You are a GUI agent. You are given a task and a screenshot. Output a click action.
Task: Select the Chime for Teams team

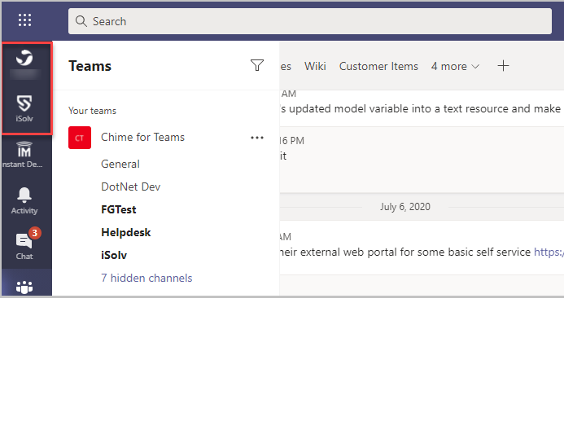(142, 137)
